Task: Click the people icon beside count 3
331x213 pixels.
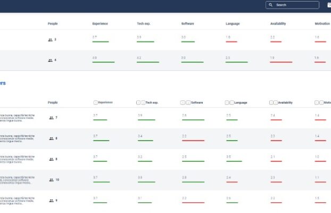Action: point(51,39)
